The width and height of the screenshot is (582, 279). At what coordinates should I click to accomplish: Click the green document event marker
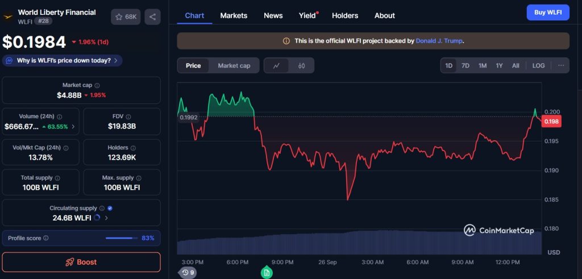[267, 273]
